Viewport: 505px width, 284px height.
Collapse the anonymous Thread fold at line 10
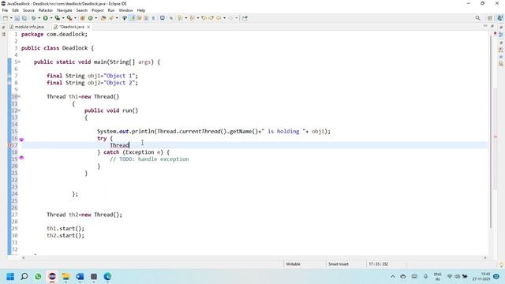[20, 96]
